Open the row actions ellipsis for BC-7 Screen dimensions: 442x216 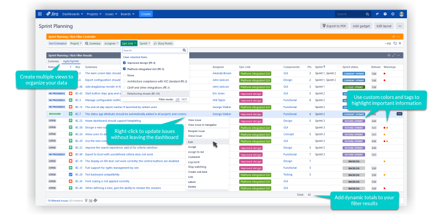(399, 114)
